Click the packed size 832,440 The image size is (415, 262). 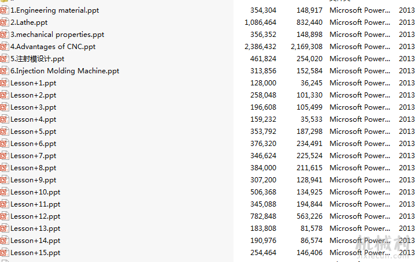coord(309,23)
